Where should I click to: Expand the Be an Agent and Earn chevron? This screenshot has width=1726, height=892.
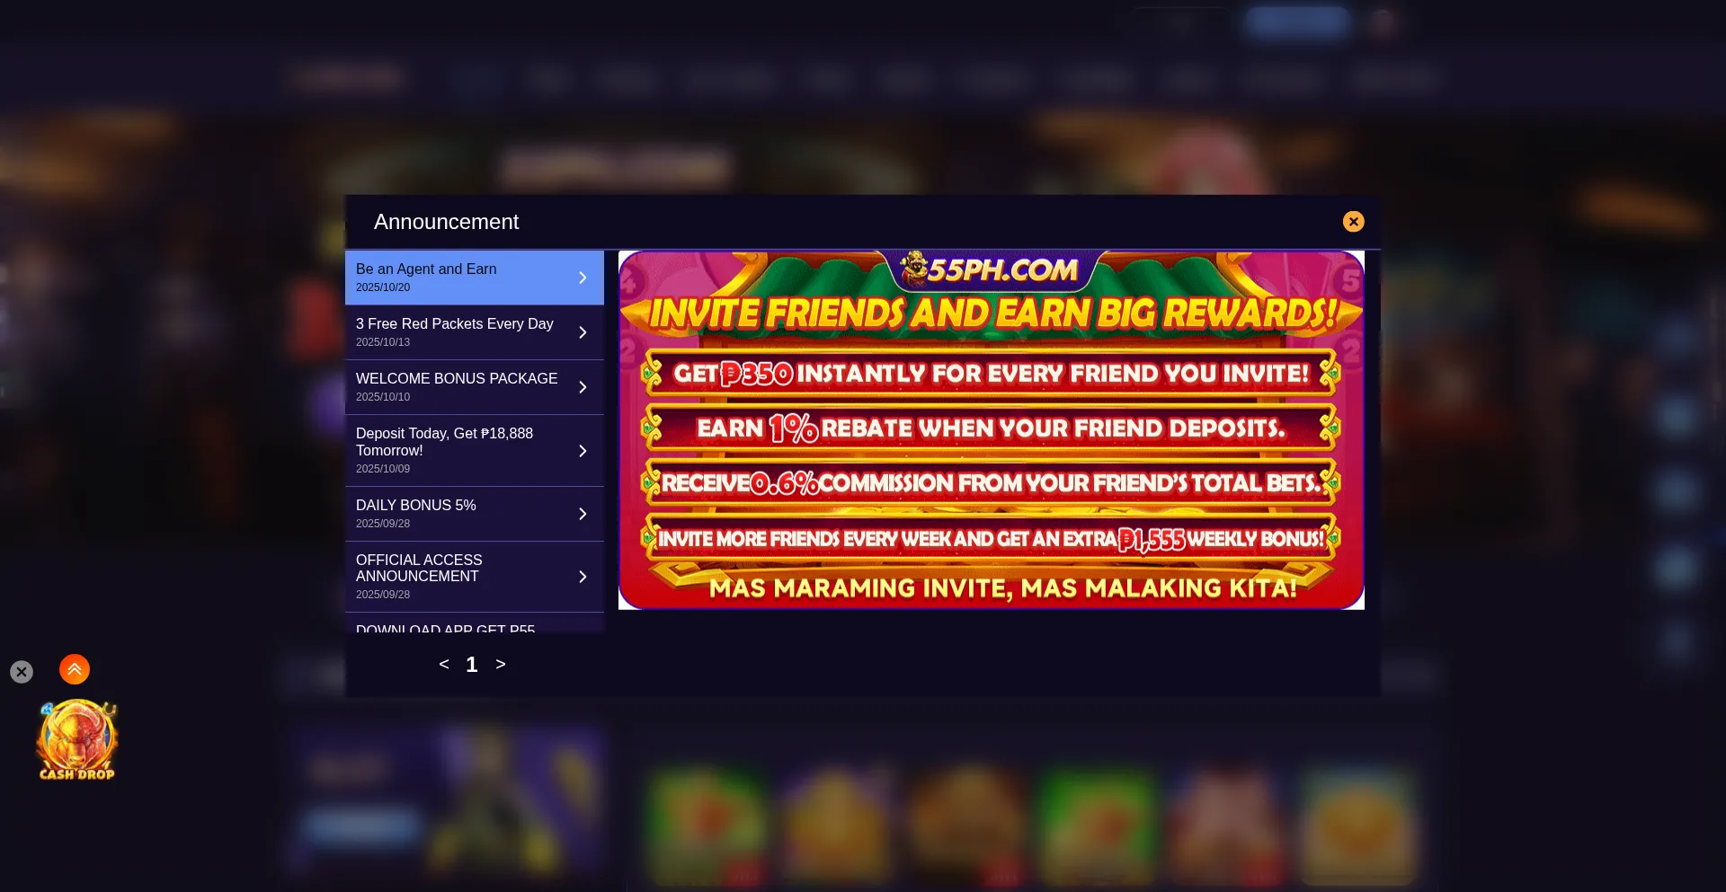(x=583, y=278)
